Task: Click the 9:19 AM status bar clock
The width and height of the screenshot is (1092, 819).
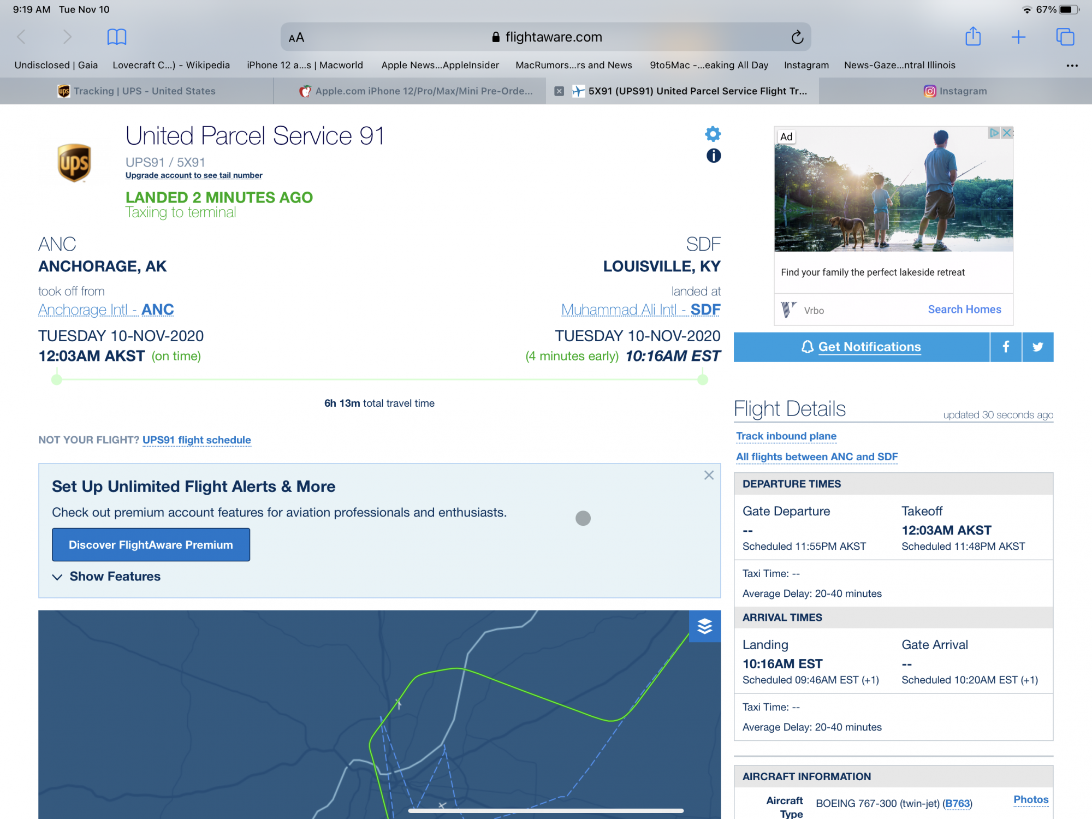Action: click(x=32, y=9)
